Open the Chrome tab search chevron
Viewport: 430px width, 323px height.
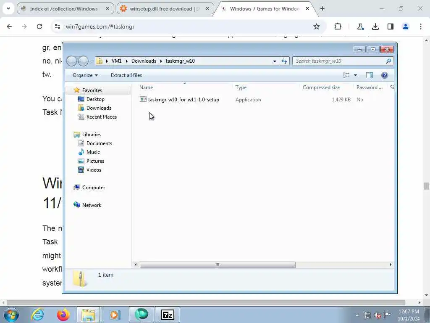click(8, 8)
